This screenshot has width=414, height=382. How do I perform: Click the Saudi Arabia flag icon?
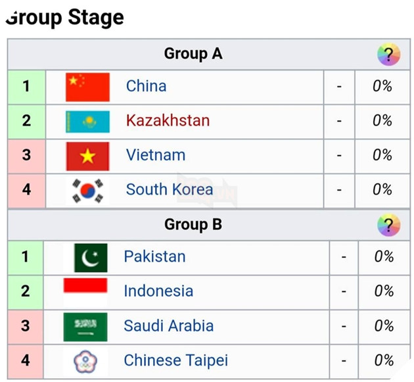(85, 327)
